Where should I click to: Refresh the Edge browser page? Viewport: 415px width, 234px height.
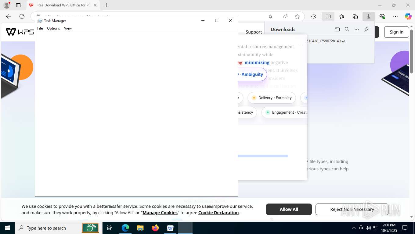(x=22, y=16)
